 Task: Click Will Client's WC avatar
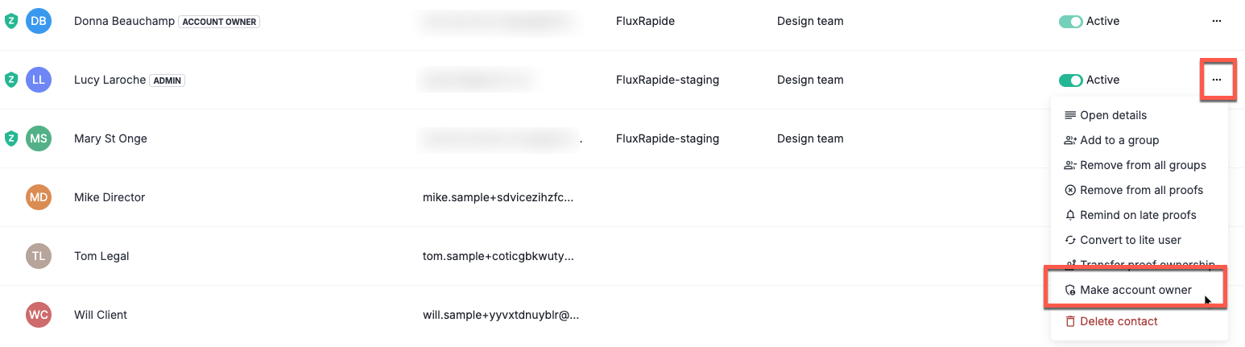[x=39, y=315]
